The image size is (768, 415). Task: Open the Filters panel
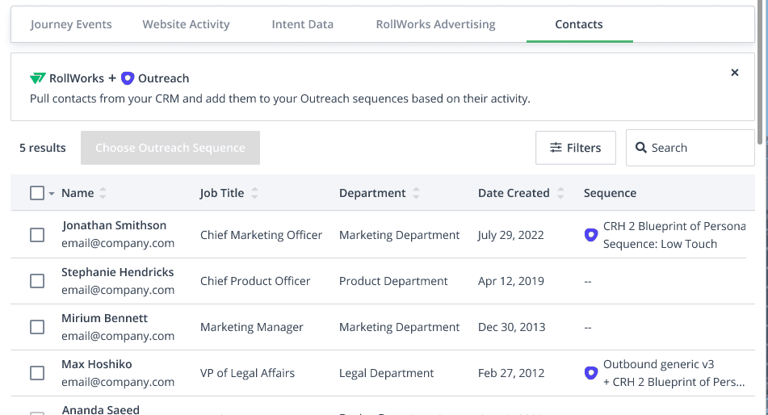(575, 148)
